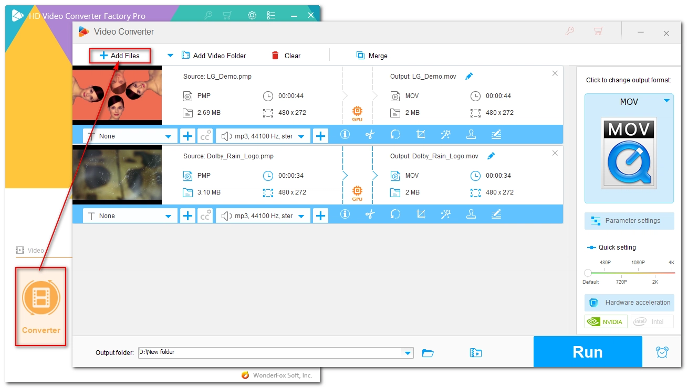Screen dimensions: 688x388
Task: Add audio track to Dolby_Rain_Logo video
Action: tap(320, 215)
